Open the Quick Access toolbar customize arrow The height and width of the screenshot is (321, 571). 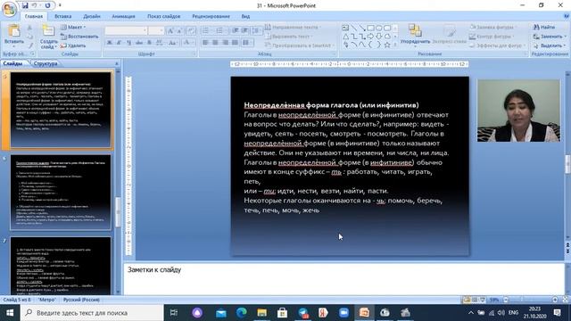point(60,5)
